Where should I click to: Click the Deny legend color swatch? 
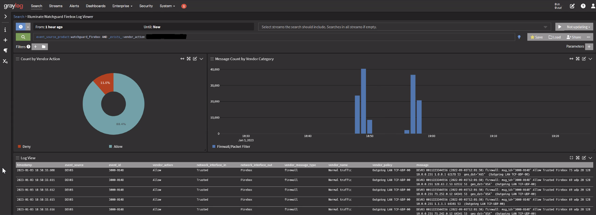19,146
